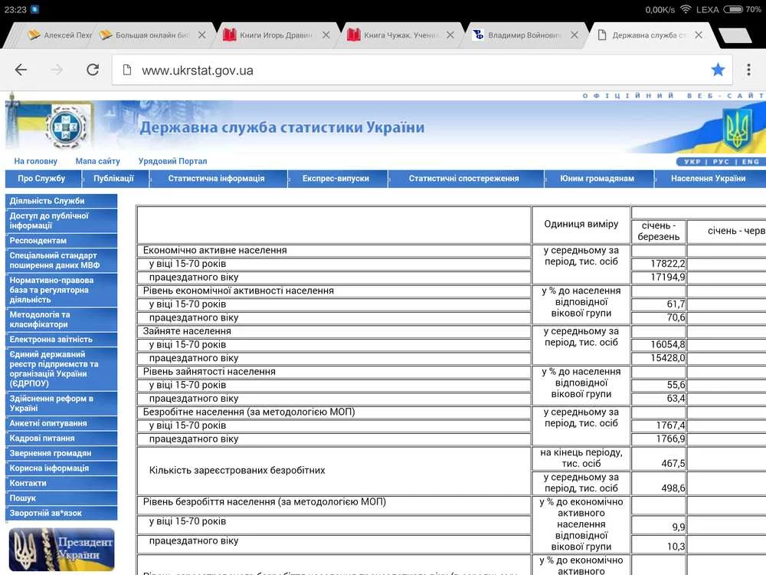Open the На головну link
766x575 pixels.
36,161
